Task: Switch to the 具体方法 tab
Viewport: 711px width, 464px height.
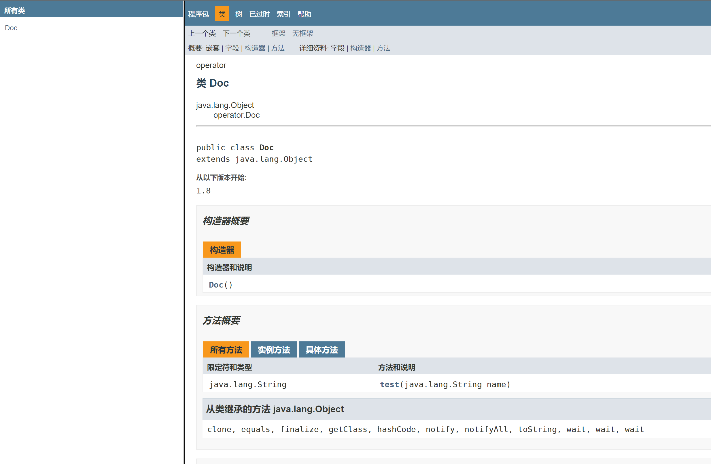Action: [322, 350]
